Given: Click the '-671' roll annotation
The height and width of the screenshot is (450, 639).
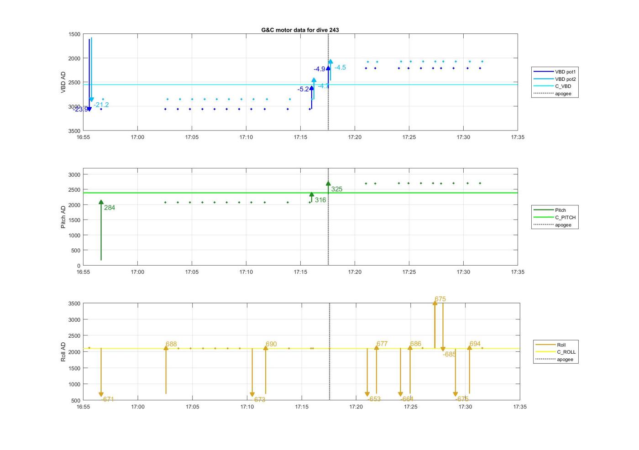Looking at the screenshot, I should [x=108, y=399].
